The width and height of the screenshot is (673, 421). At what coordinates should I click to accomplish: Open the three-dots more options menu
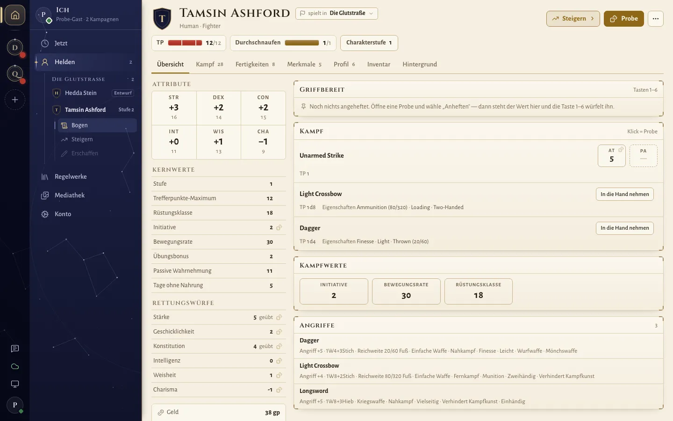pyautogui.click(x=656, y=19)
